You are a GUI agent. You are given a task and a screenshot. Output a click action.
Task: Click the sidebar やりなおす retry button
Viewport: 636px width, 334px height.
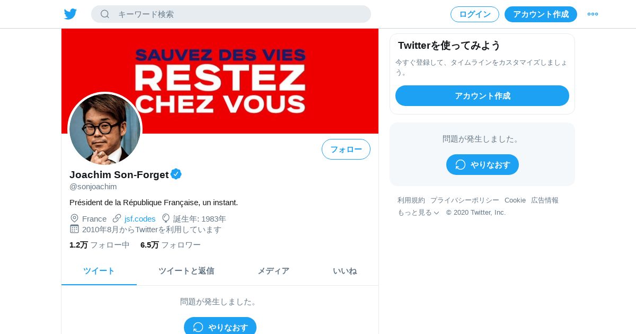click(482, 164)
